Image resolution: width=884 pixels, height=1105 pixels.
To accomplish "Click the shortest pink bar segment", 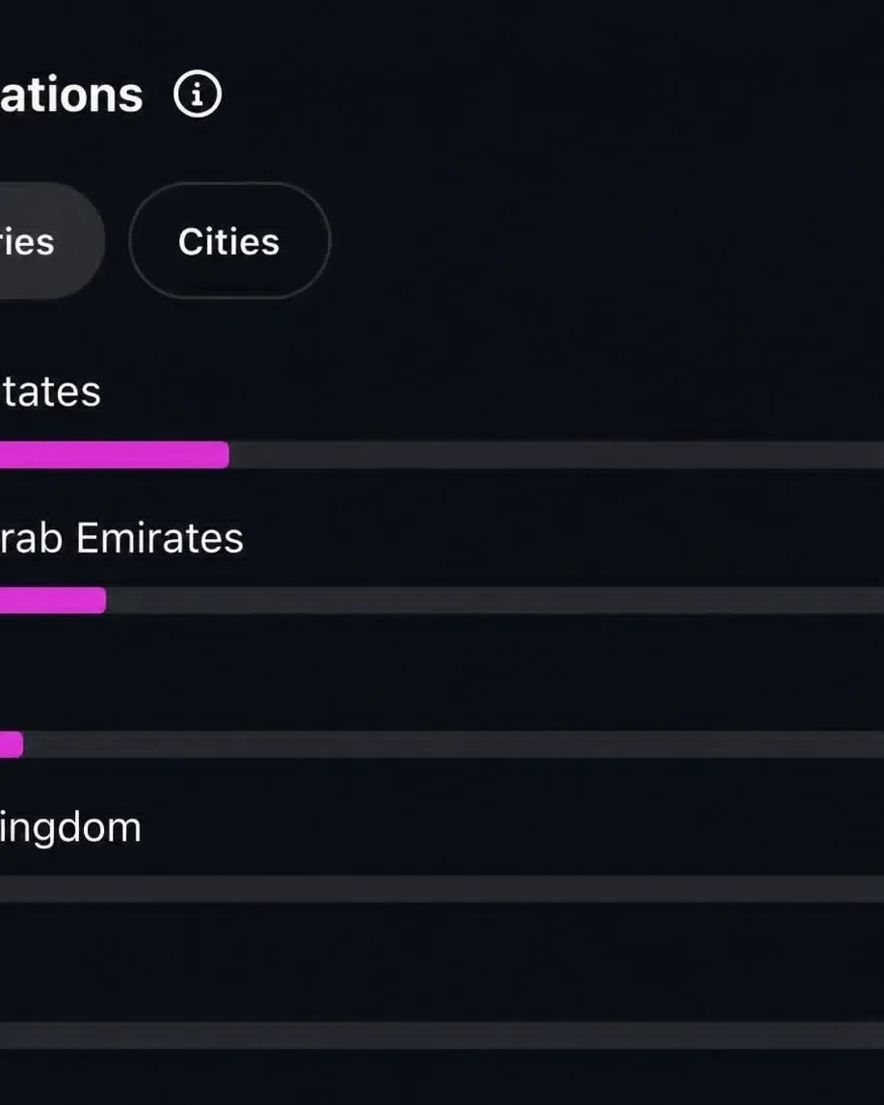I will 12,744.
